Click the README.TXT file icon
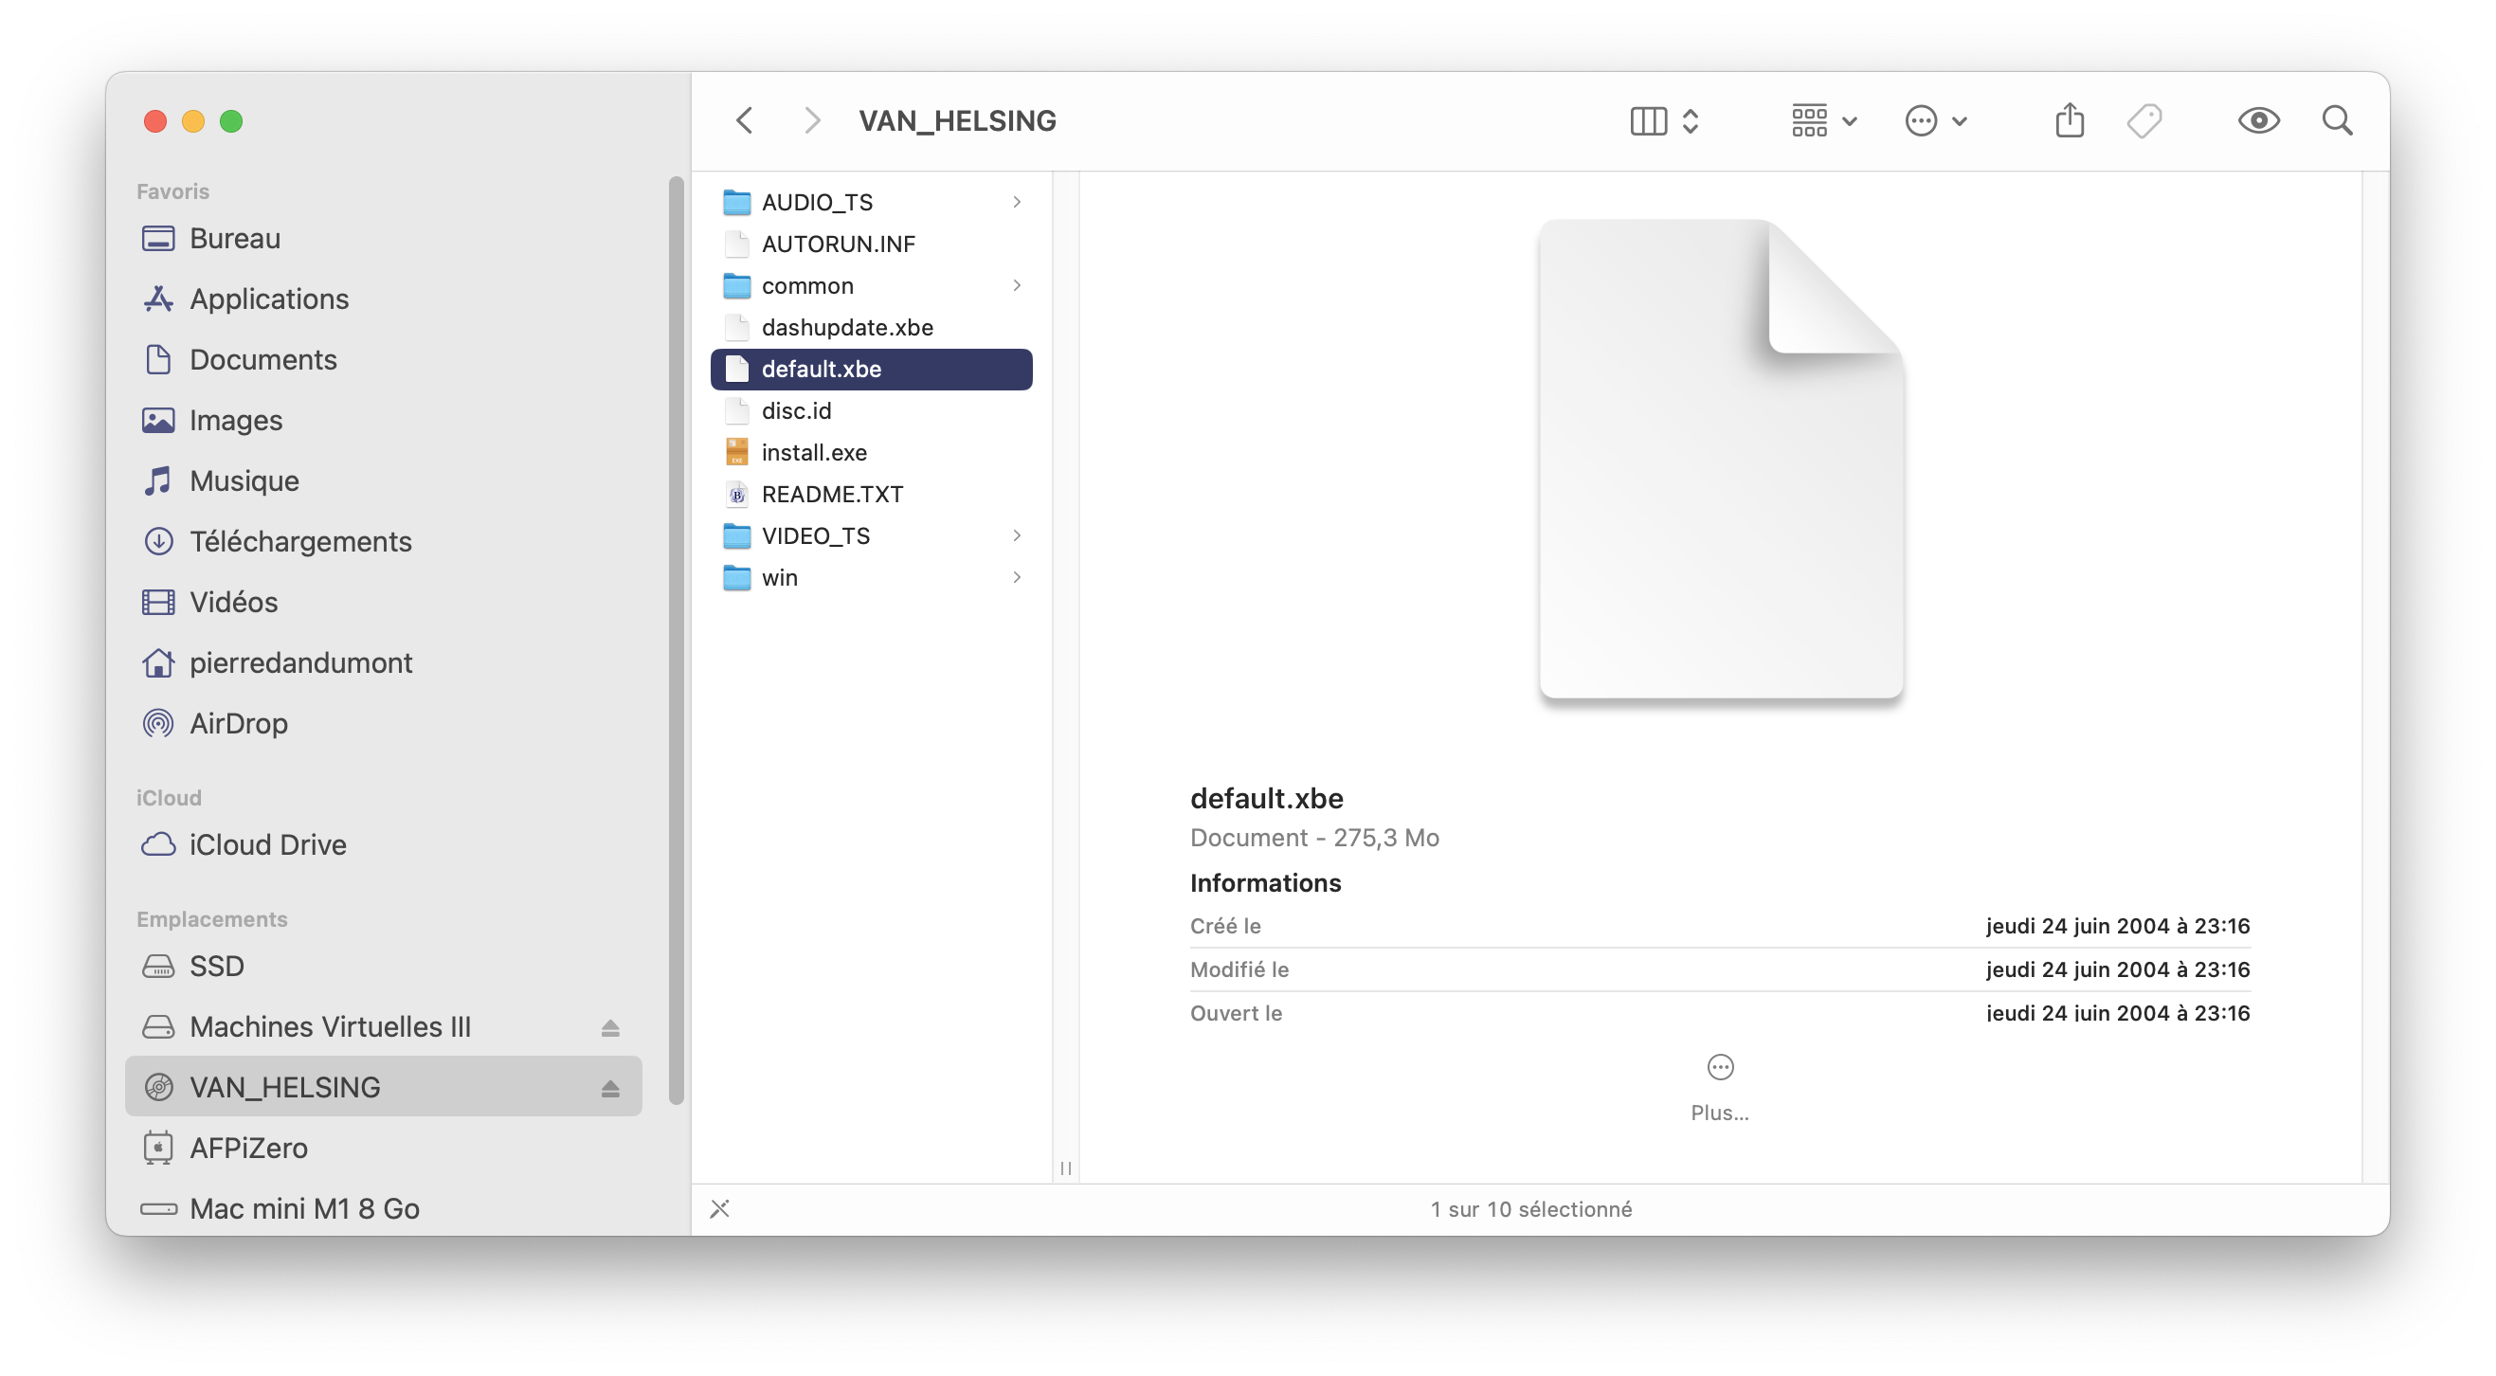Screen dimensions: 2496x1376 (736, 494)
